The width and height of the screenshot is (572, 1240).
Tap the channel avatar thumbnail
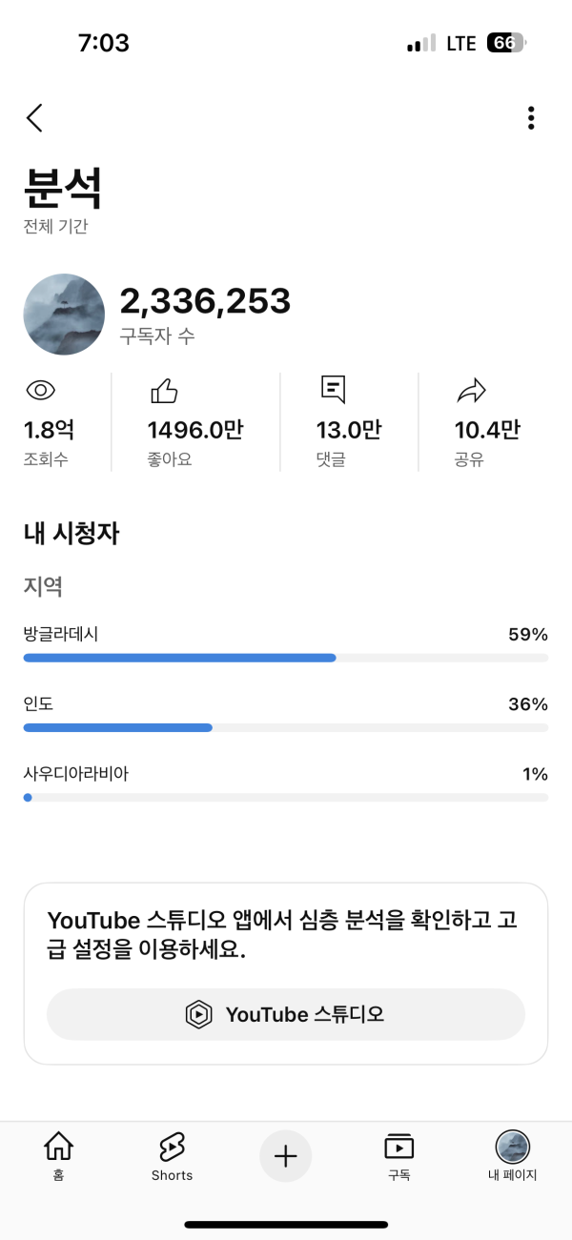pyautogui.click(x=64, y=315)
